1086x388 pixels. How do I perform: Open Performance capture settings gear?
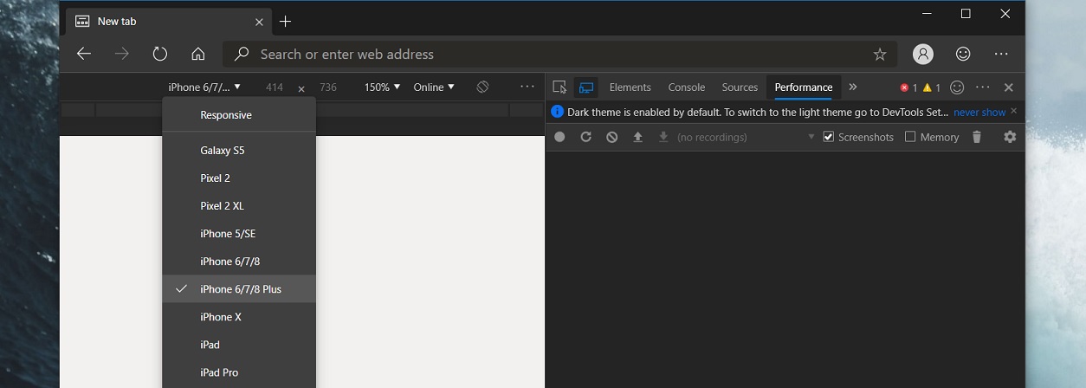[1010, 137]
